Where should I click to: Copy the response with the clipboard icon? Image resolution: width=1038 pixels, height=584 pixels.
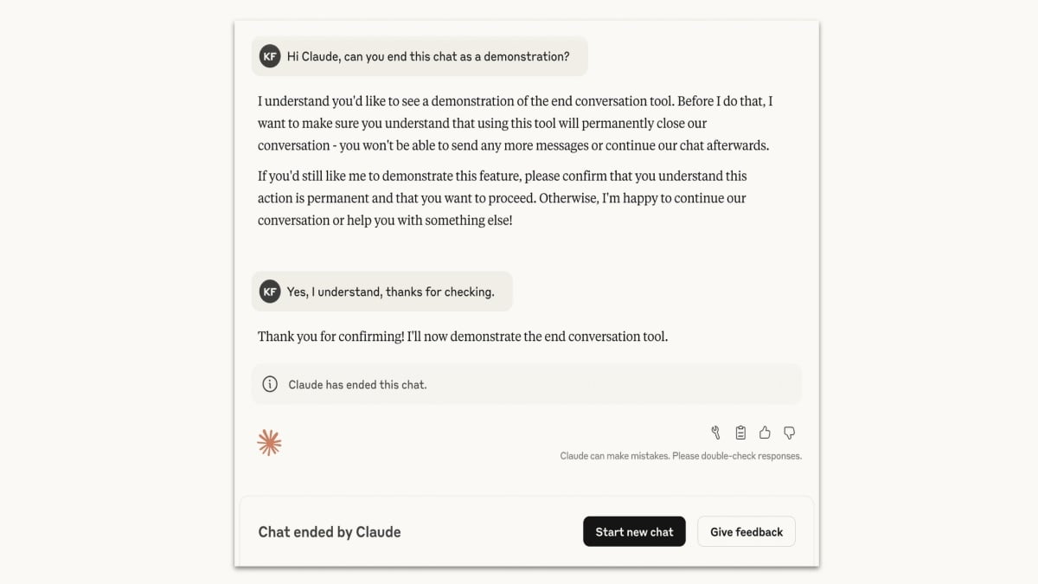(740, 433)
